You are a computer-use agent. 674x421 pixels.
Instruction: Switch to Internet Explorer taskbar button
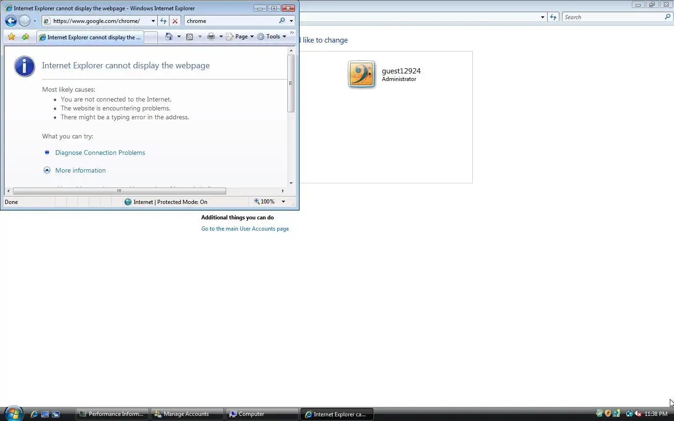337,414
